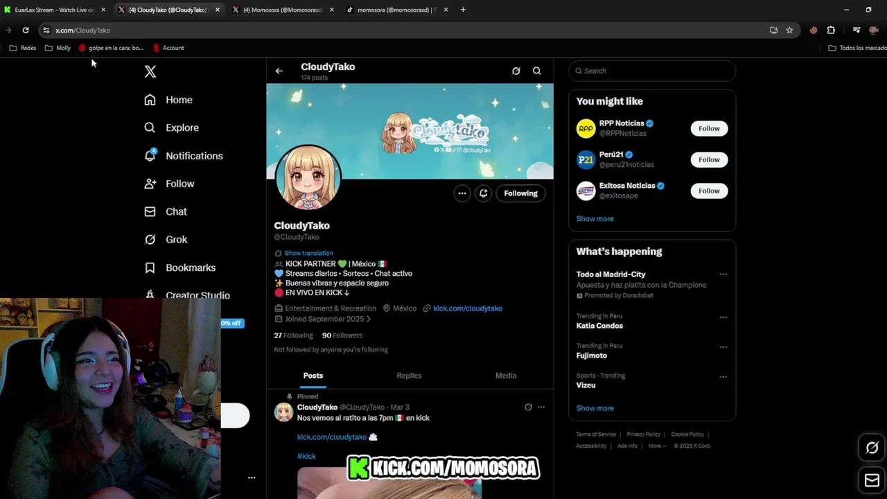Open Cookie Policy link
This screenshot has width=887, height=499.
[x=687, y=435]
